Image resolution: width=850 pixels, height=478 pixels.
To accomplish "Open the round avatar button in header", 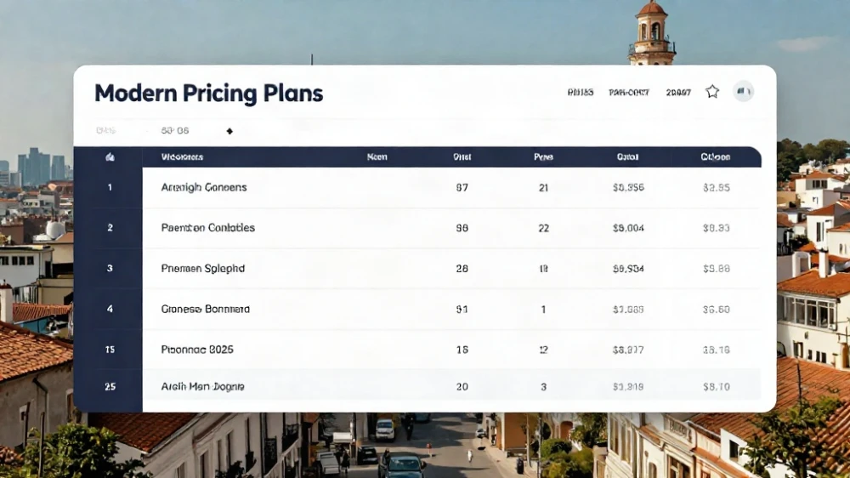I will pyautogui.click(x=743, y=92).
